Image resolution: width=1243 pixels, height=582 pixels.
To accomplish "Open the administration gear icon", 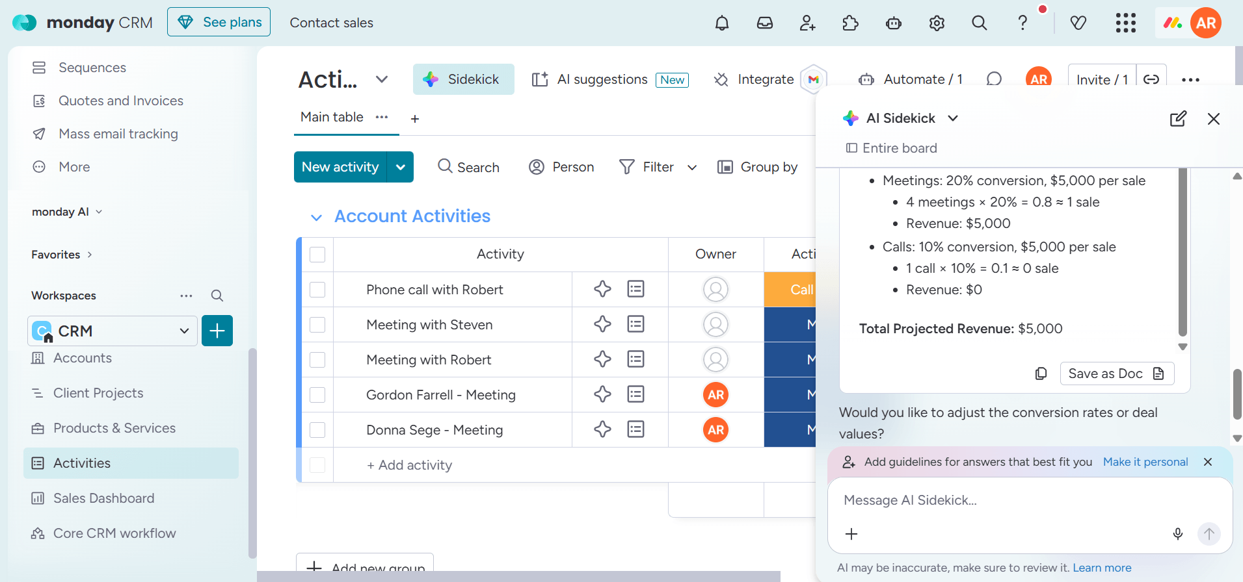I will point(937,23).
